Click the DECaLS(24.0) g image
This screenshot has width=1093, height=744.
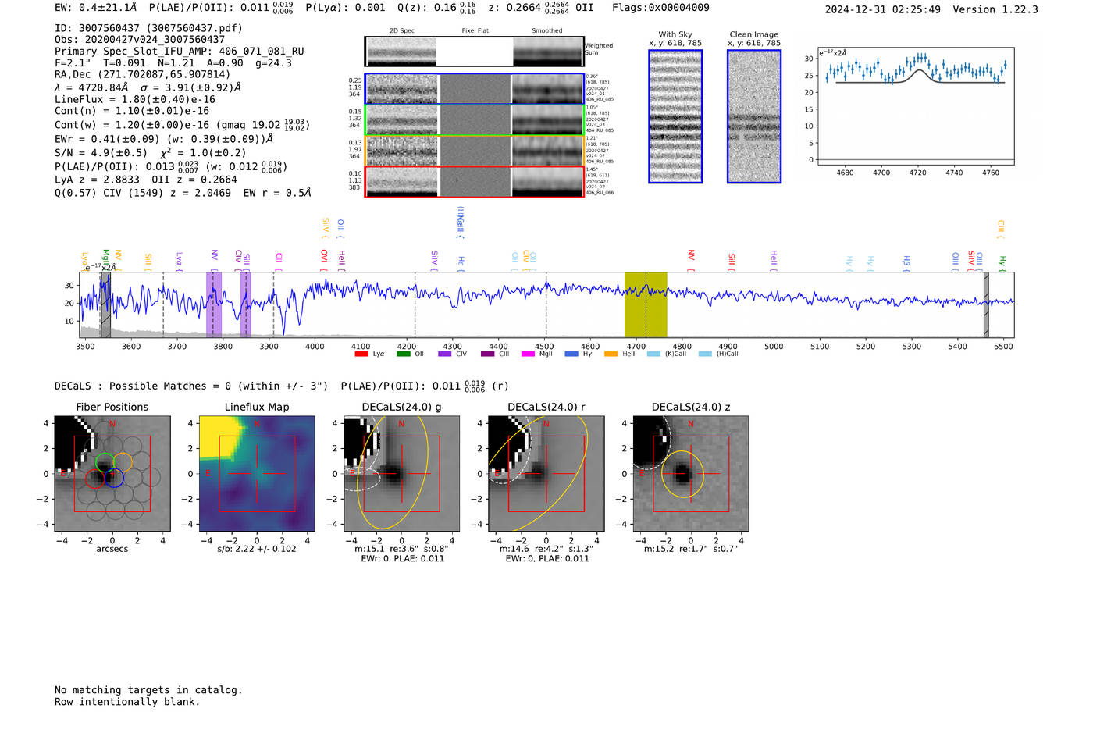click(x=402, y=474)
